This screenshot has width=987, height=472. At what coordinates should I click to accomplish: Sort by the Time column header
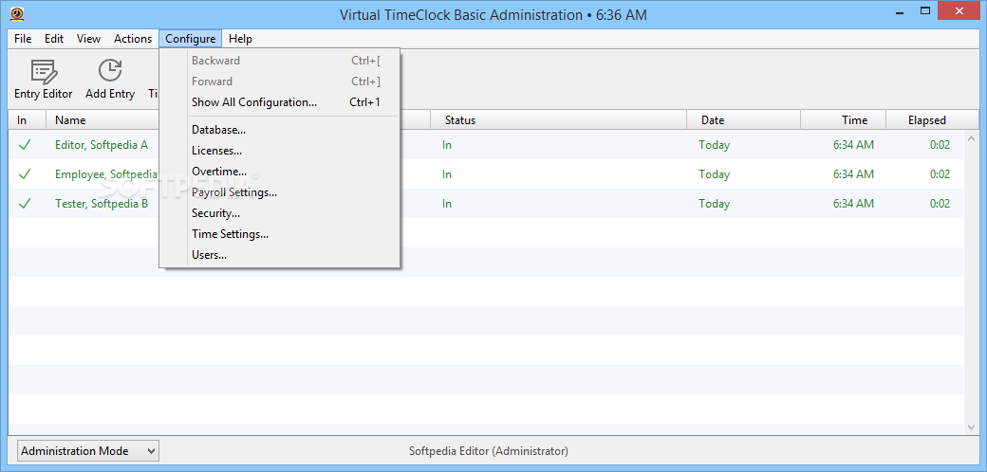[x=844, y=120]
